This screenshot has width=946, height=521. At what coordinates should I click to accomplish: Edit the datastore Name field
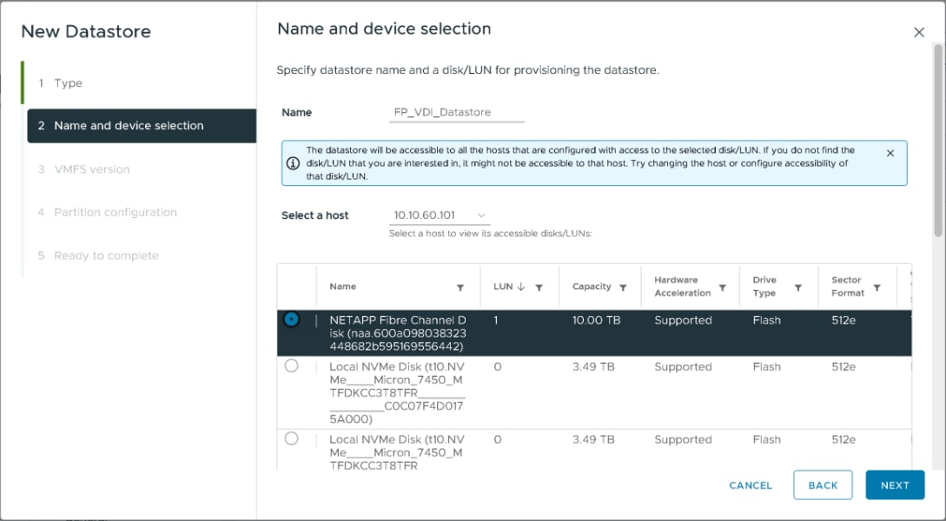point(457,112)
